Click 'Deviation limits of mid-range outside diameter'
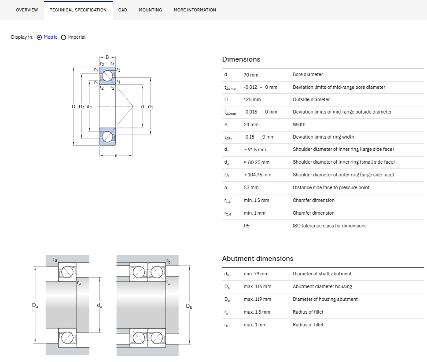Viewport: 427px width, 362px height. tap(342, 112)
